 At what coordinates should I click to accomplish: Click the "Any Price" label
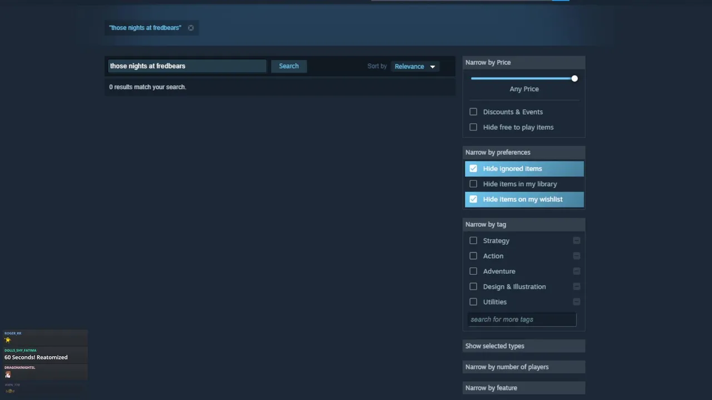524,89
